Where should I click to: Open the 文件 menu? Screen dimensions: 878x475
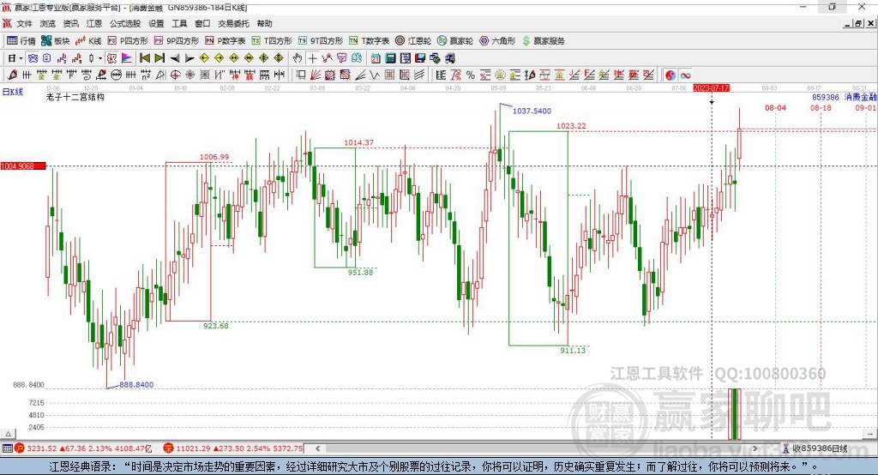24,23
